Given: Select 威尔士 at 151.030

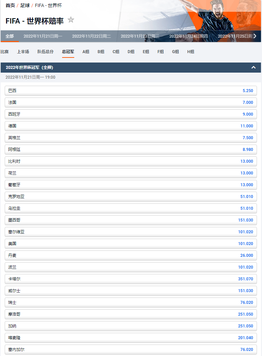Looking at the screenshot, I should [131, 291].
